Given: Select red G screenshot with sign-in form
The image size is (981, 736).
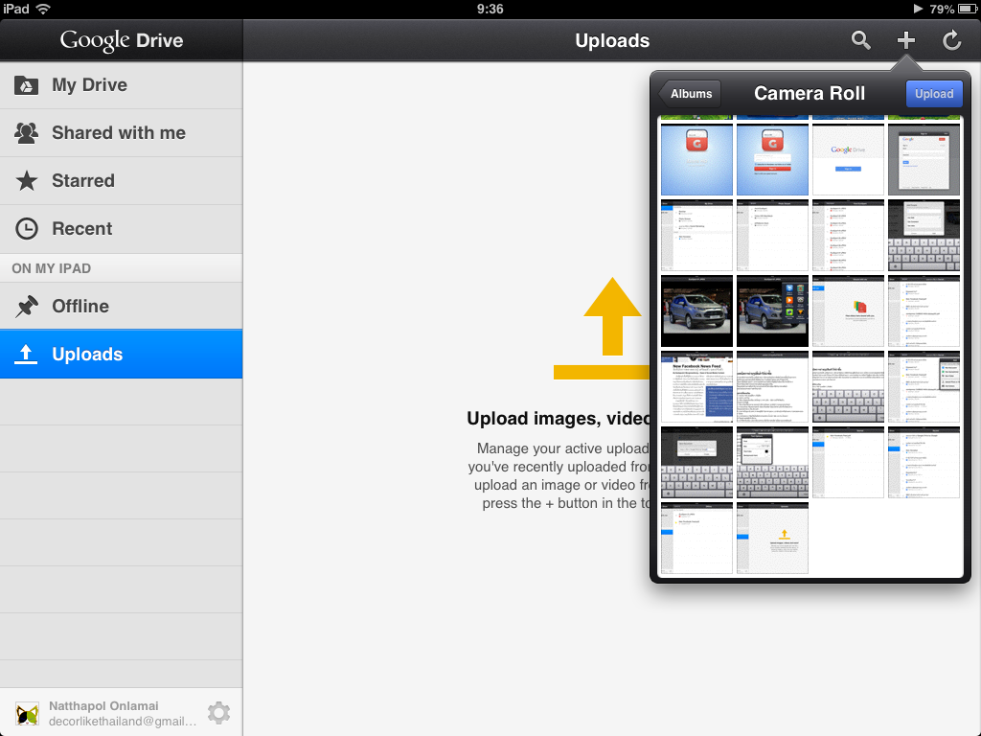Looking at the screenshot, I should point(772,160).
